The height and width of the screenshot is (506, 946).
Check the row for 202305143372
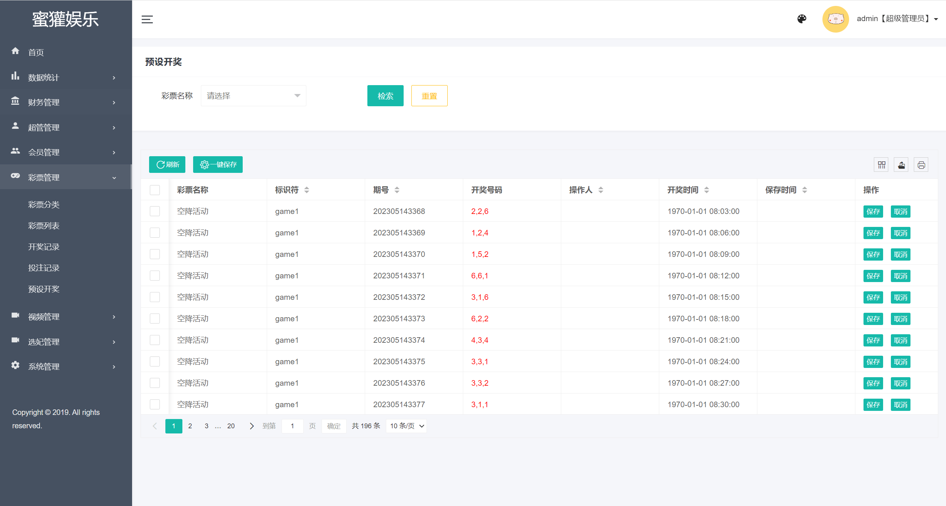point(155,297)
